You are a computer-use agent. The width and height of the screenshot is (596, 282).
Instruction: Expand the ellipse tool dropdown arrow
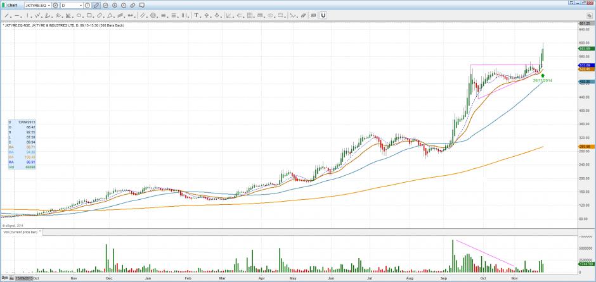coord(83,17)
